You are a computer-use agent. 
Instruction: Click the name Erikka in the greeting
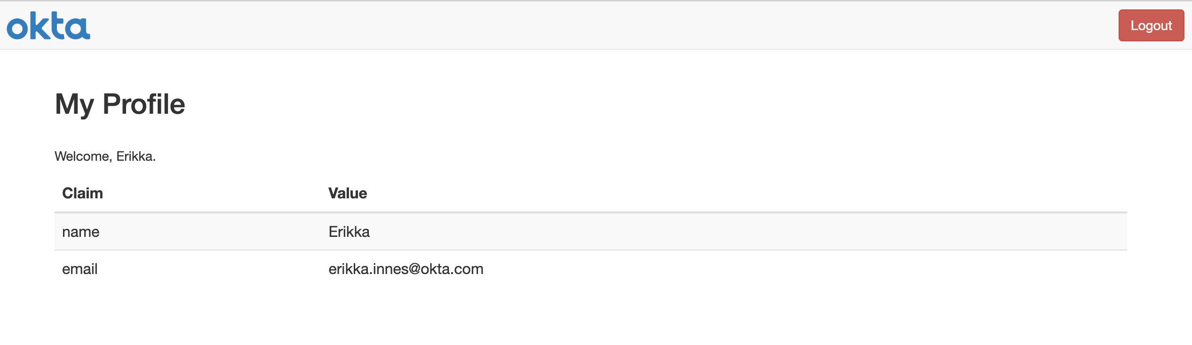135,156
